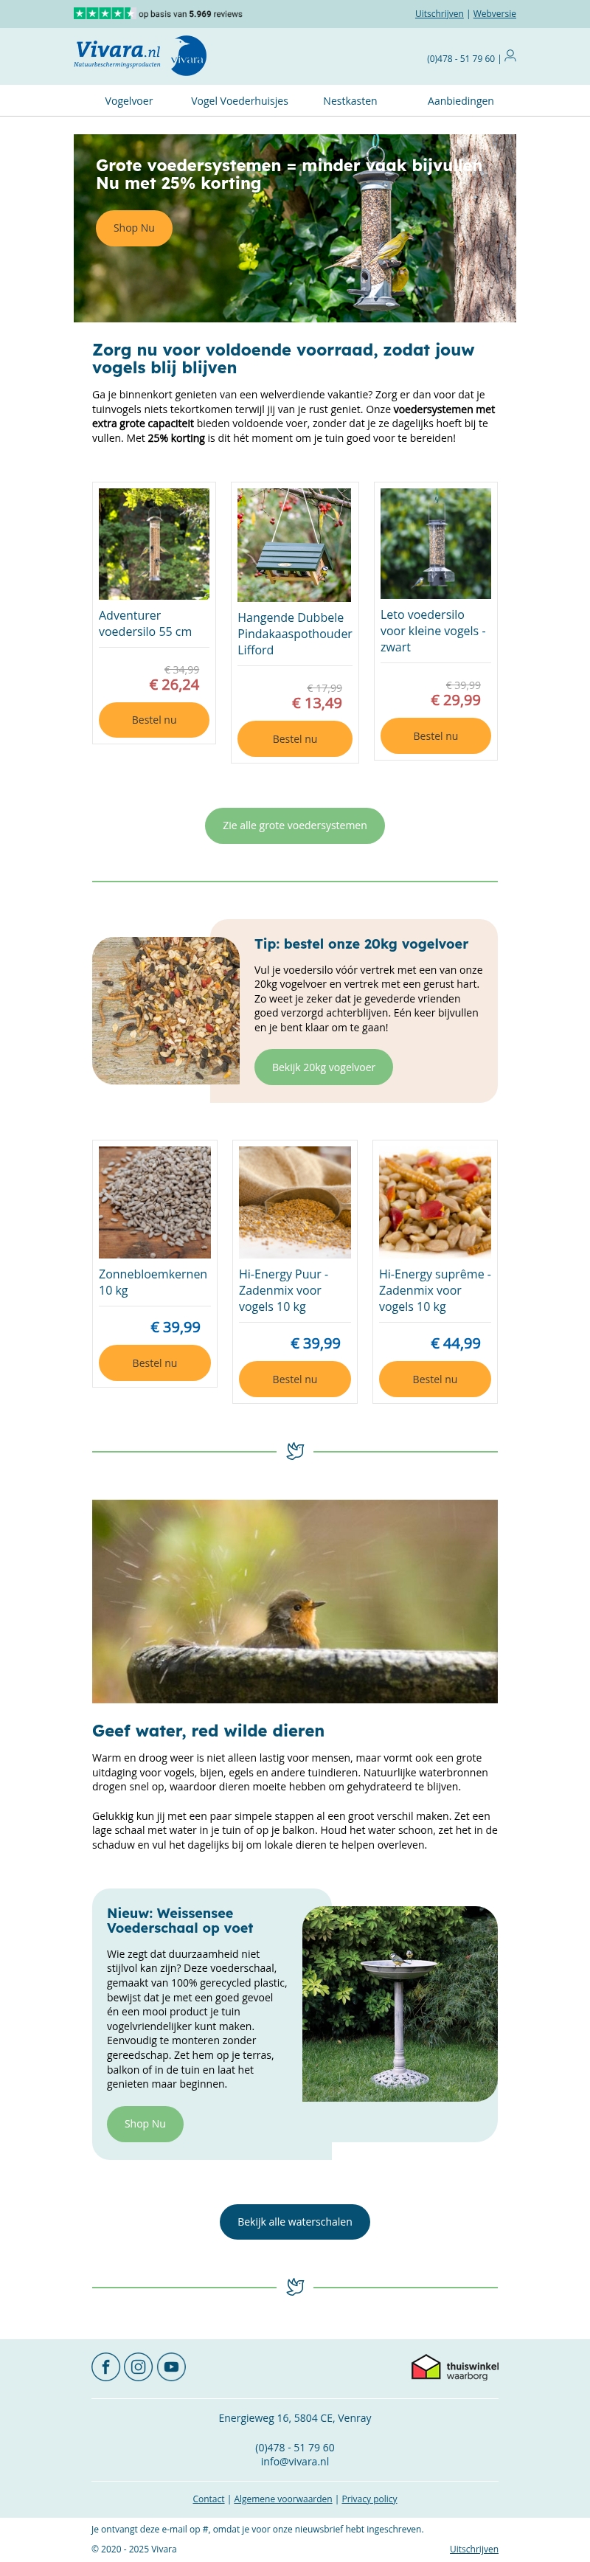Viewport: 590px width, 2562px height.
Task: Click Bestel nu for Adventurer voedersilo
Action: 154,720
